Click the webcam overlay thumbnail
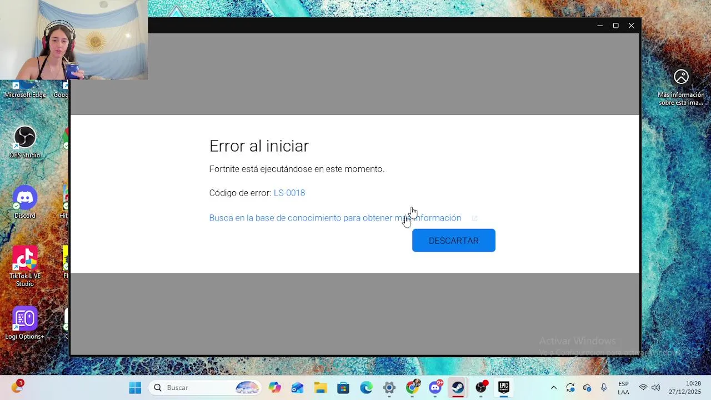The width and height of the screenshot is (711, 400). click(74, 40)
